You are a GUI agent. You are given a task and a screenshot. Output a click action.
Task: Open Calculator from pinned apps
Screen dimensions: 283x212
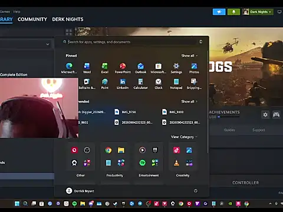coord(140,84)
